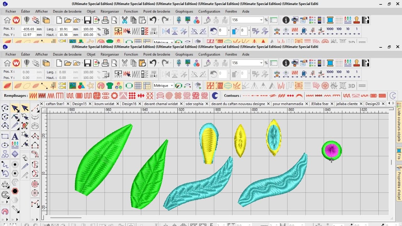Screen dimensions: 402x226
Task: Click the red spiral fill icon in Remplissages
Action: (169, 96)
